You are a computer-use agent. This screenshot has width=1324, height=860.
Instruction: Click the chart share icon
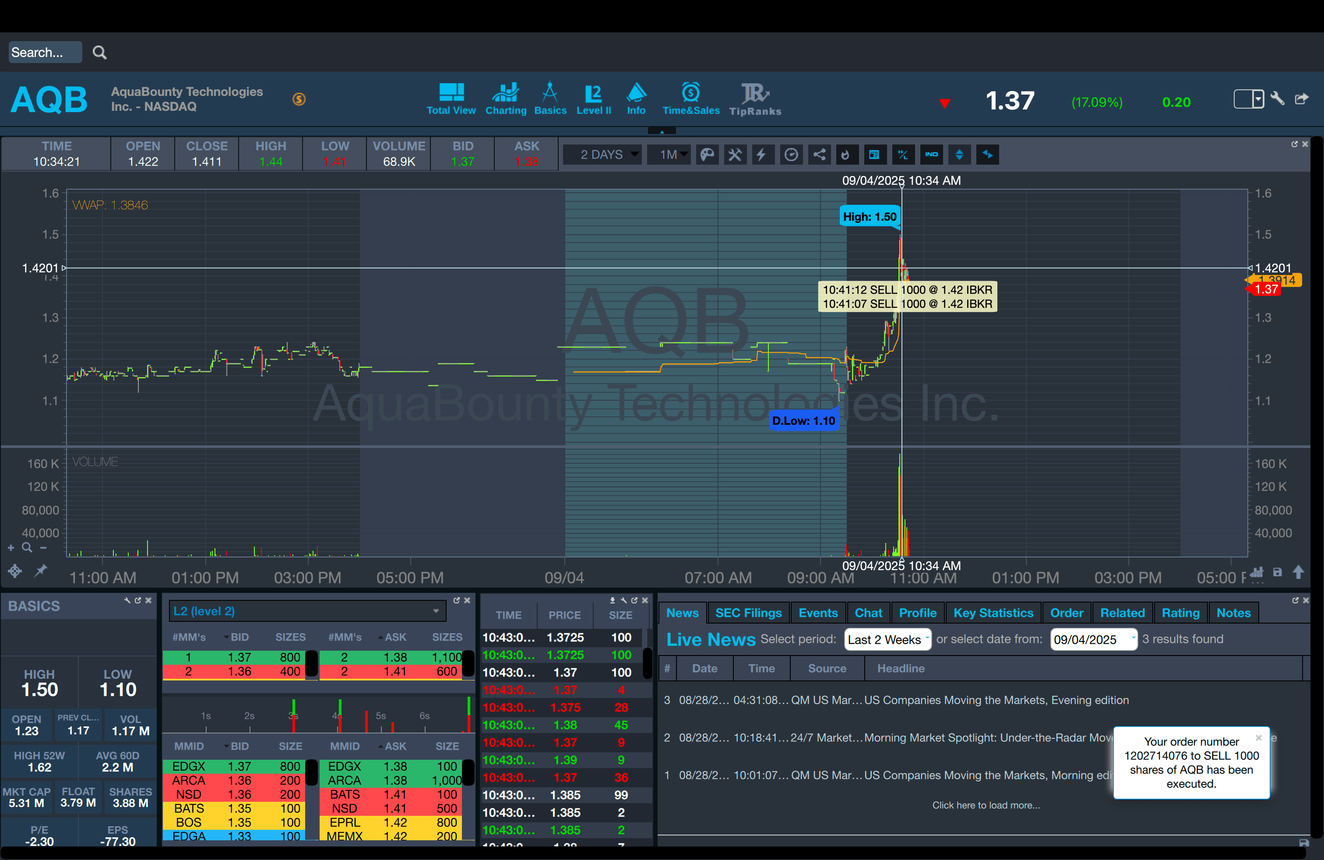[x=820, y=155]
